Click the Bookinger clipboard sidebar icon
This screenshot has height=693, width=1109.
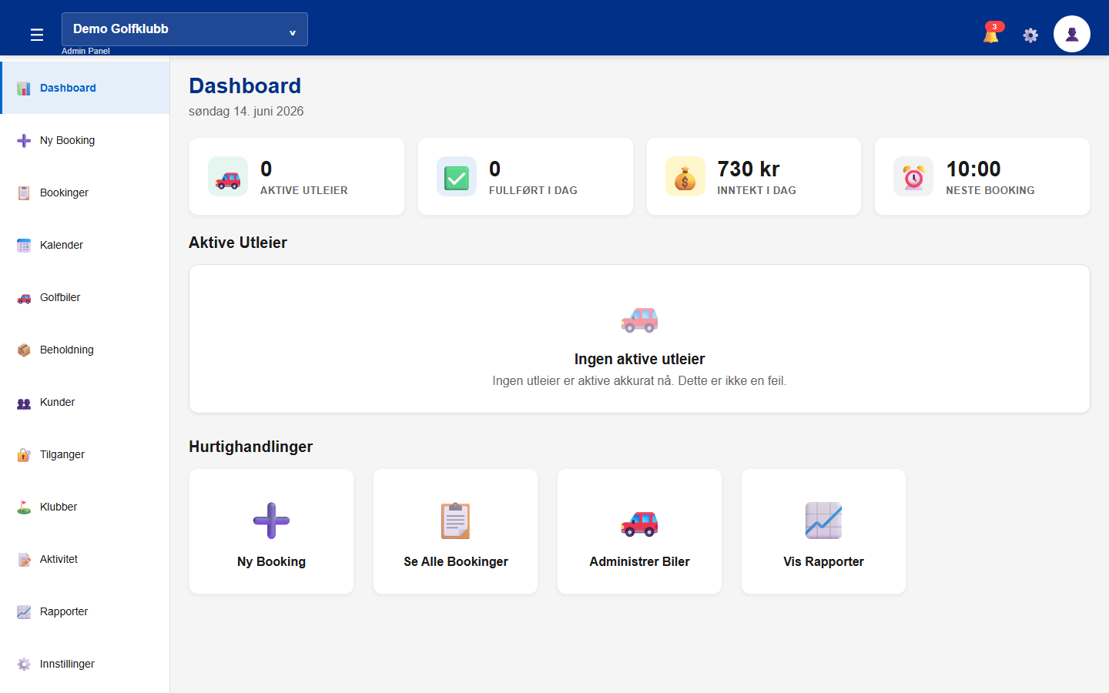[x=24, y=192]
